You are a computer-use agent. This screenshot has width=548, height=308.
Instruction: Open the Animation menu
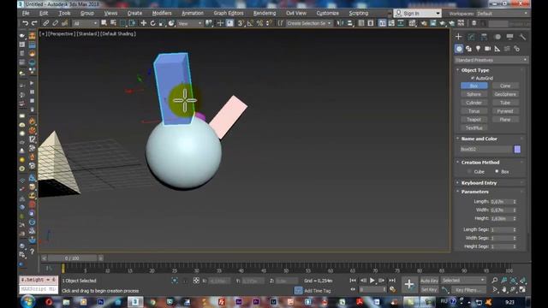[x=193, y=14]
